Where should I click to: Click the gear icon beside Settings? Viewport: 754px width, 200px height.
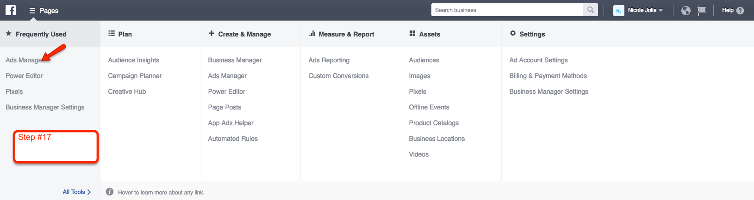513,33
